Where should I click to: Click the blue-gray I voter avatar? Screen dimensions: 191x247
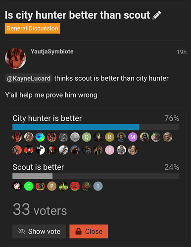pos(98,186)
